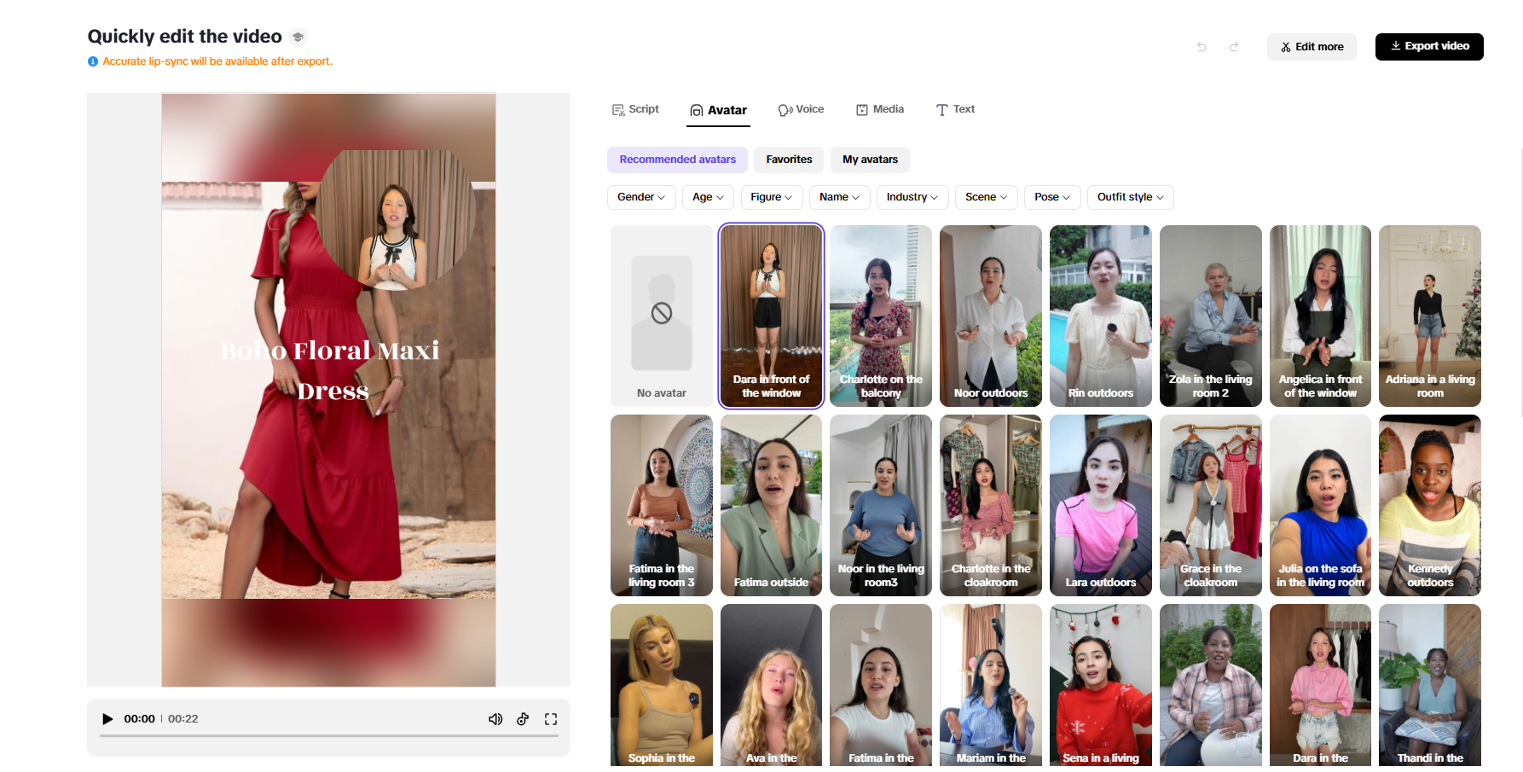
Task: Switch to My avatars filter
Action: coord(870,160)
